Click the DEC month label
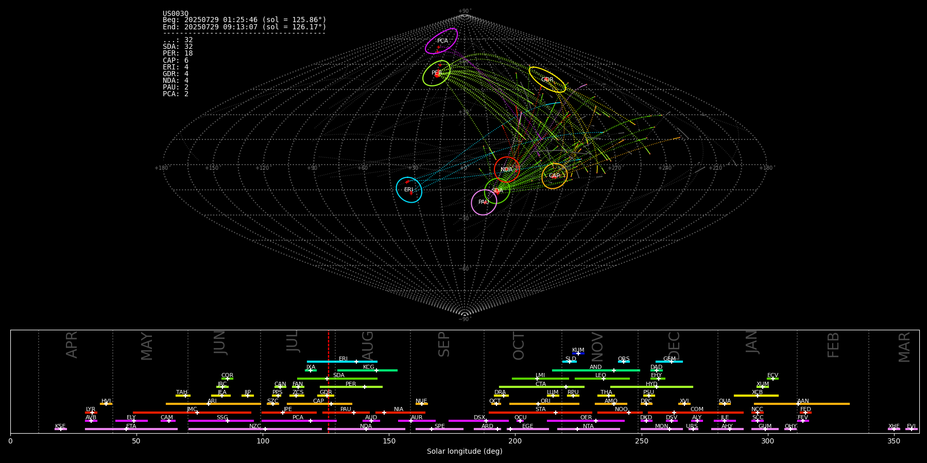The image size is (927, 463). pos(675,346)
